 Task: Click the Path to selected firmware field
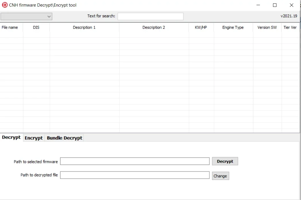pyautogui.click(x=135, y=161)
